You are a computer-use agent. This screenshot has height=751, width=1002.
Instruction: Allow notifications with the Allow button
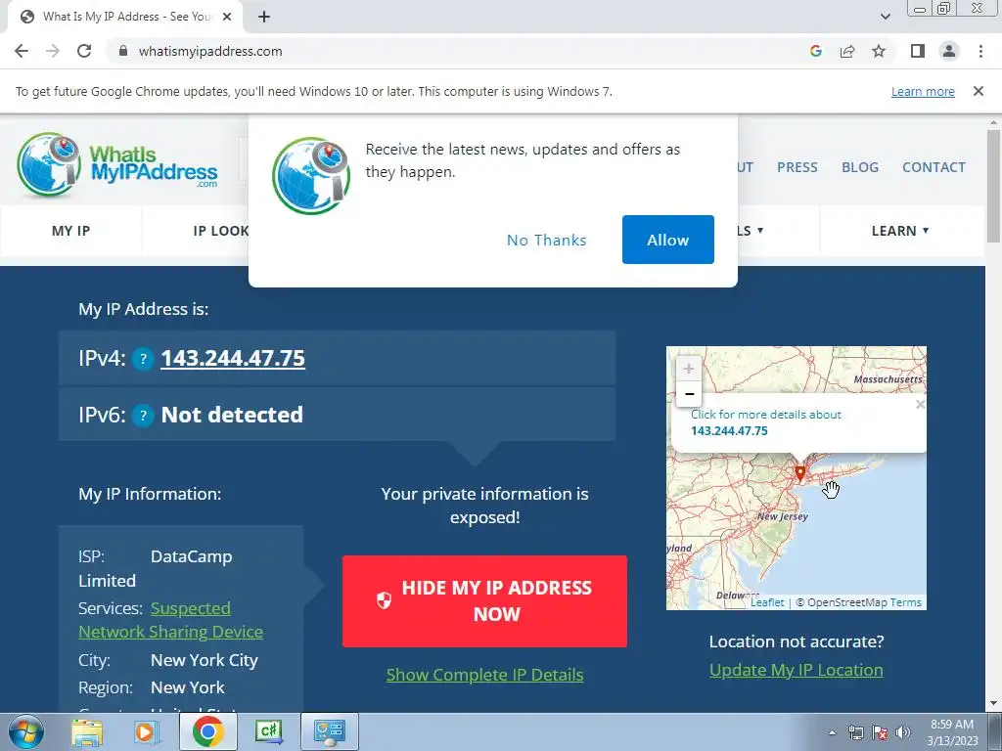tap(667, 240)
